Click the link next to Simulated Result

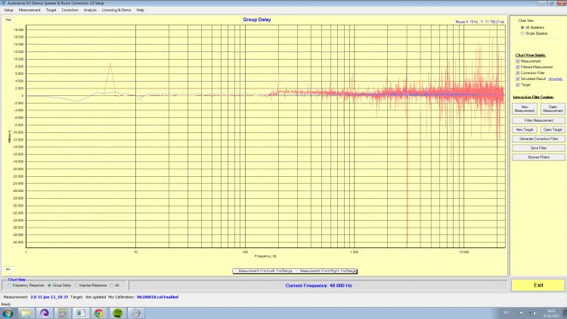click(555, 79)
